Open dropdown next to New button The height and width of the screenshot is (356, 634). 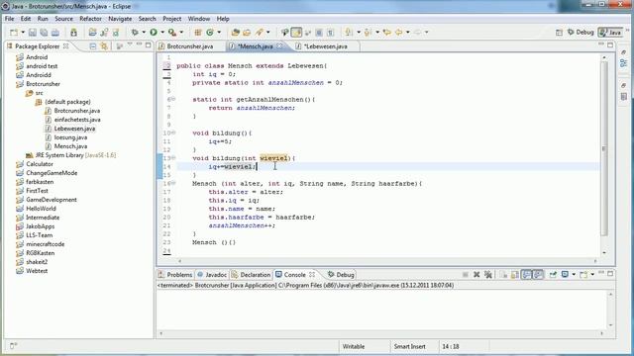click(23, 33)
